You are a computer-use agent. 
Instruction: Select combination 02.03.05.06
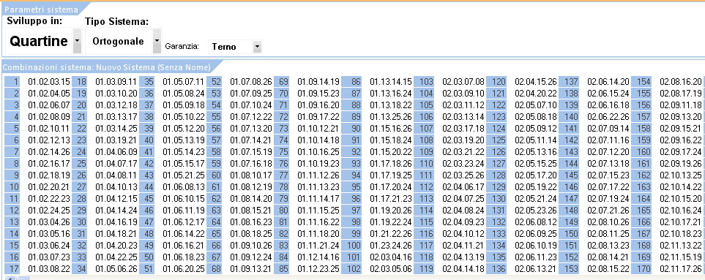391,268
